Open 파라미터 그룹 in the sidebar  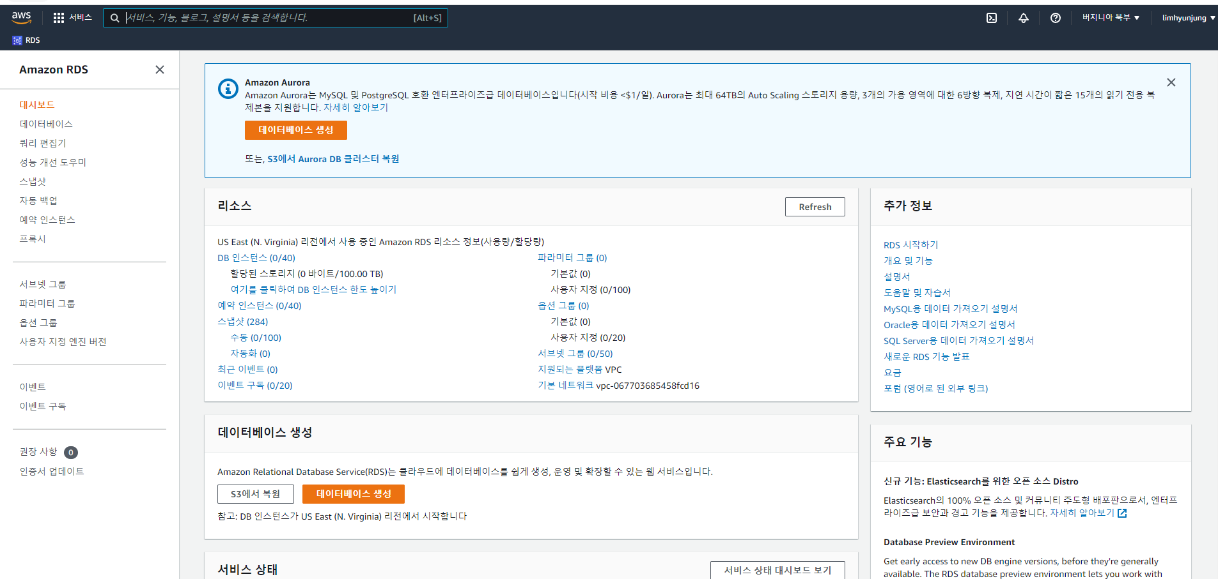tap(47, 303)
